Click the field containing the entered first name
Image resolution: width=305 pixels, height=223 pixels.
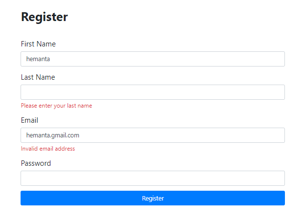pos(152,59)
